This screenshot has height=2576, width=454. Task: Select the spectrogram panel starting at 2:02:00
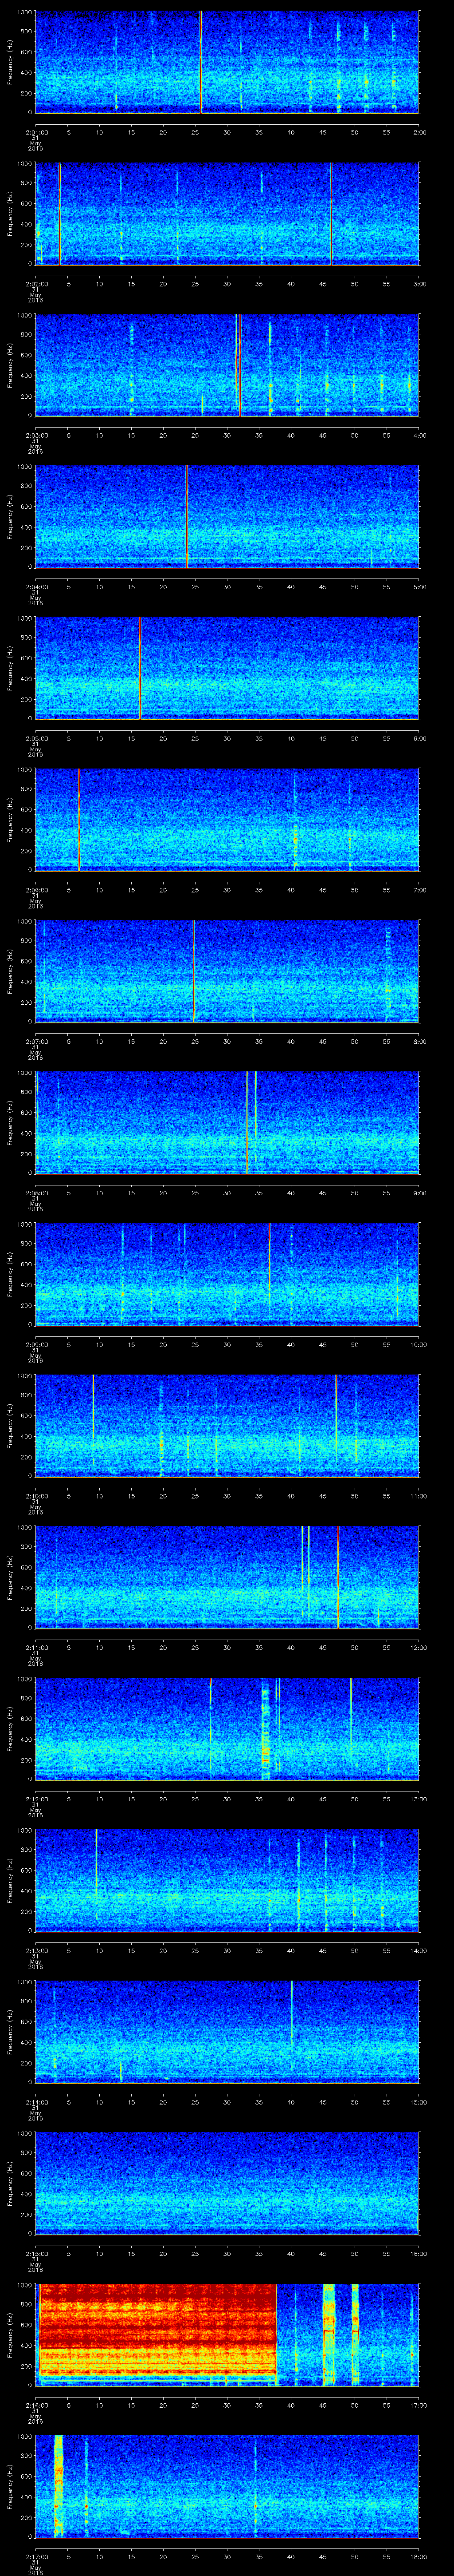[x=227, y=213]
